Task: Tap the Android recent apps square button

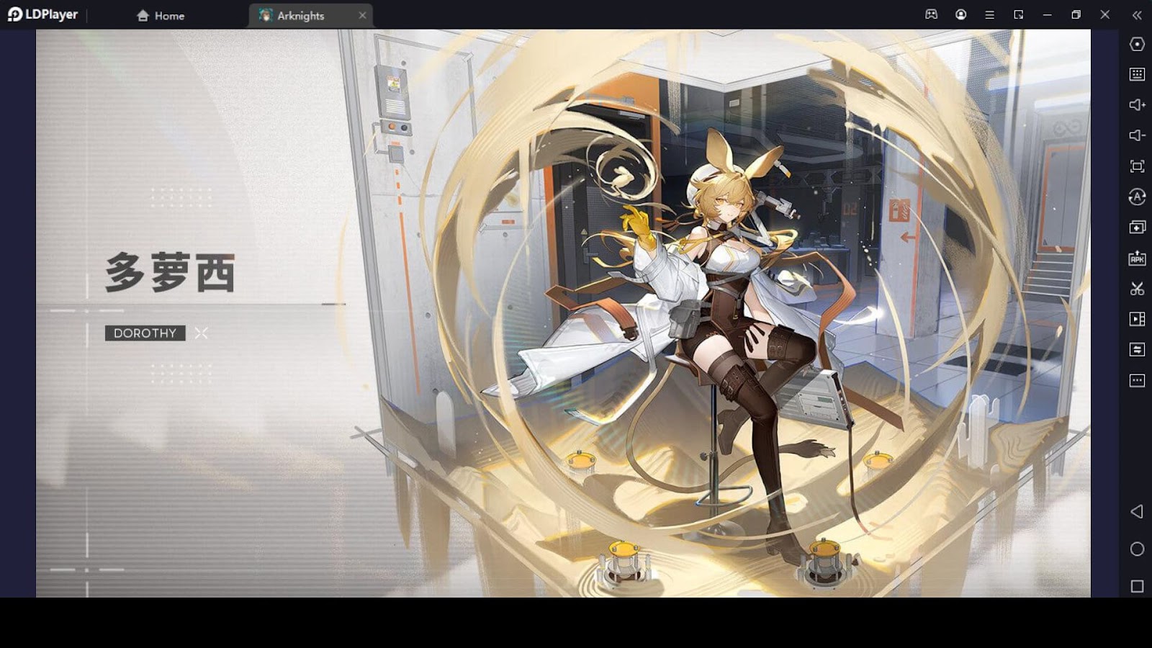Action: (x=1137, y=587)
